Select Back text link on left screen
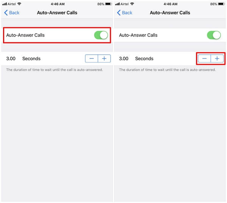 (14, 13)
